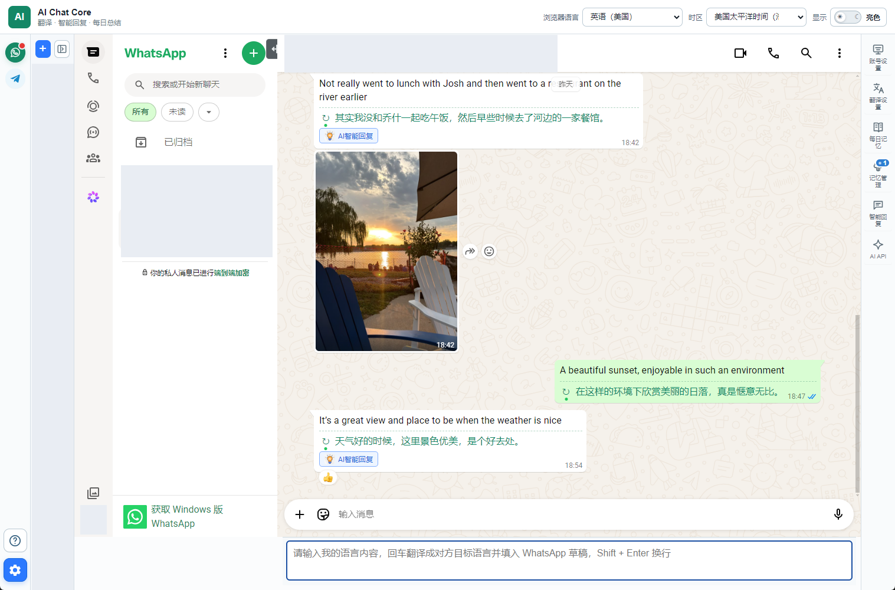Start a voice call with phone icon
The image size is (895, 590).
(x=773, y=53)
